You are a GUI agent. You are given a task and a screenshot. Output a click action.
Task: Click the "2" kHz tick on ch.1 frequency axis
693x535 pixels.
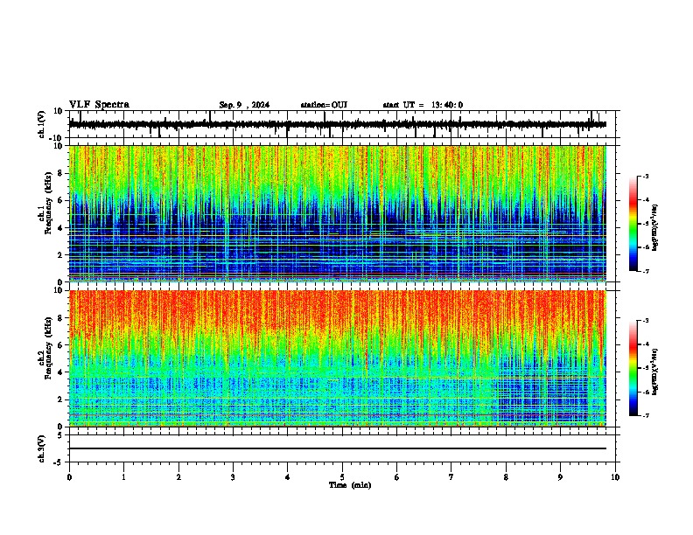(x=60, y=254)
